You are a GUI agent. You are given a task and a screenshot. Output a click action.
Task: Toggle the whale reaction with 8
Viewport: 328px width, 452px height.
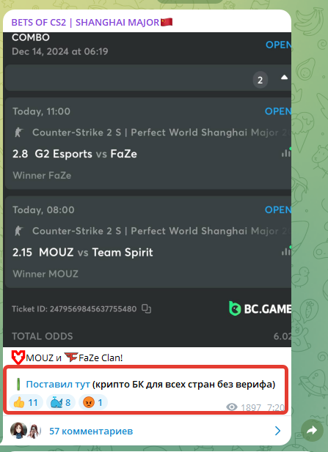click(61, 402)
